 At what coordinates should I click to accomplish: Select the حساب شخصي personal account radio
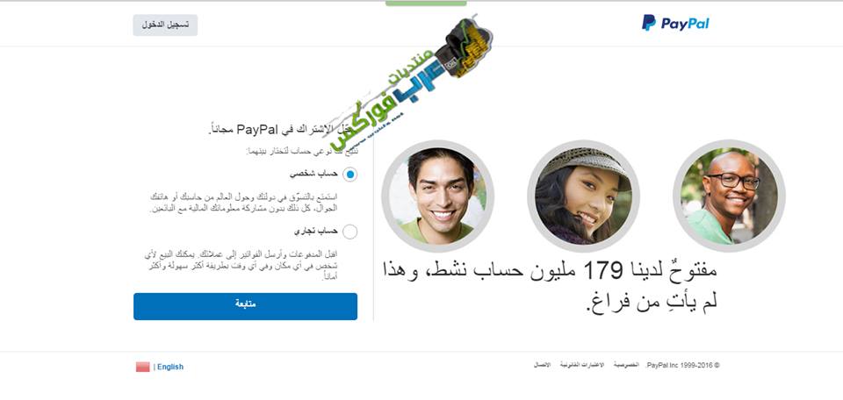349,174
